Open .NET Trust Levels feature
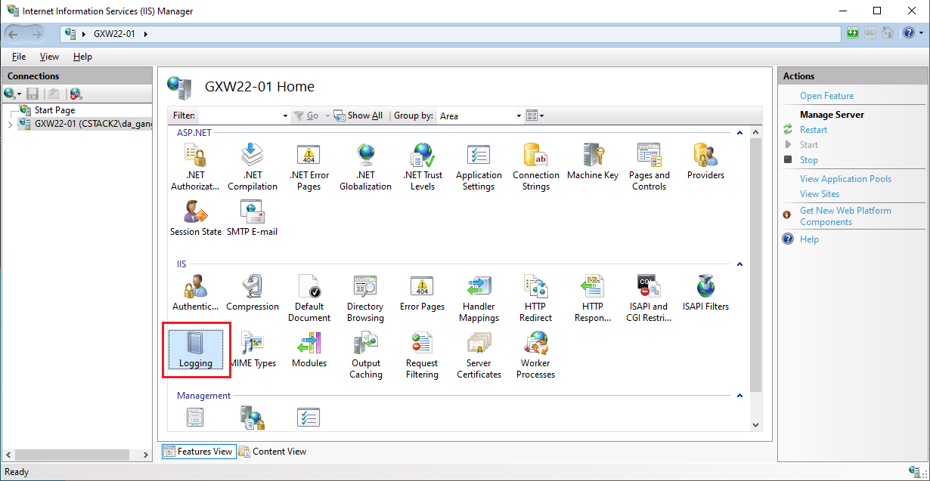Image resolution: width=930 pixels, height=481 pixels. click(423, 167)
